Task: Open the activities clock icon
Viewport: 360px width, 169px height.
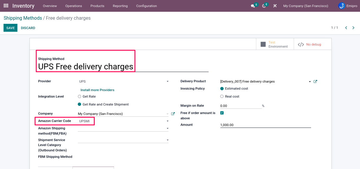Action: 264,6
